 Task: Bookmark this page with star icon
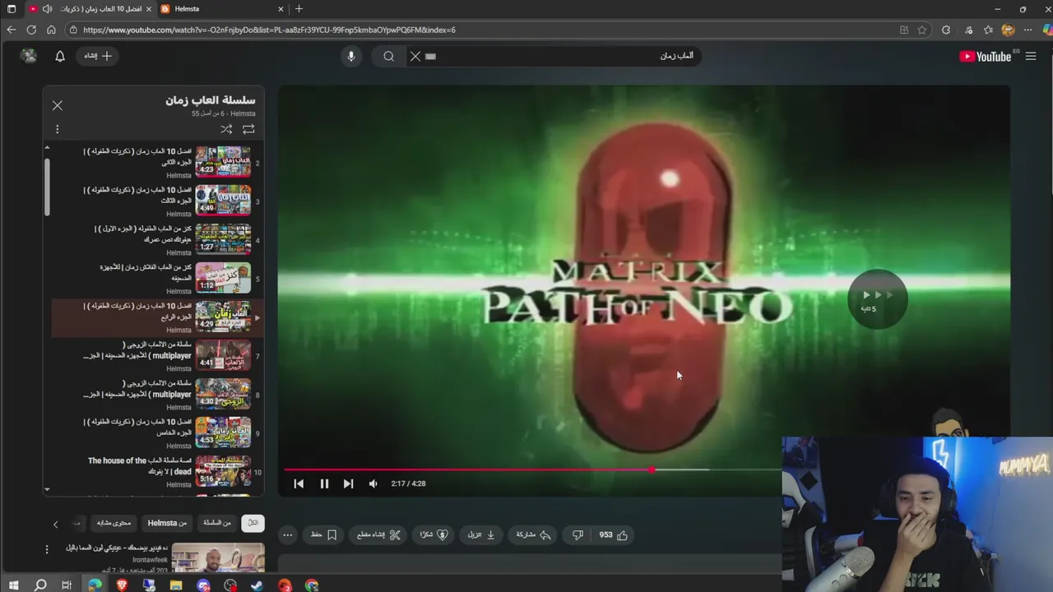922,30
